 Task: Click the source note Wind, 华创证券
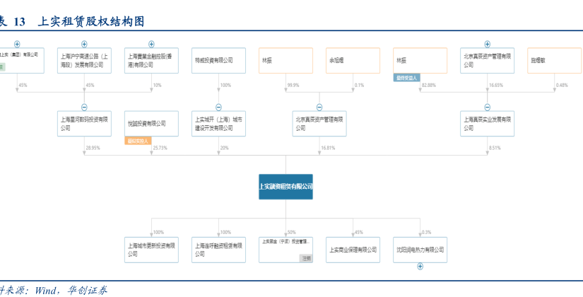click(x=71, y=290)
